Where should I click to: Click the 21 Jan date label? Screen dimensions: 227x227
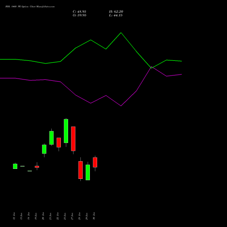(x=50, y=216)
